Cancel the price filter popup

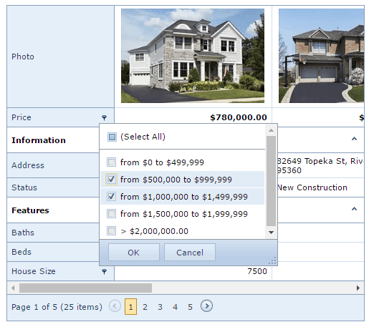coord(190,253)
